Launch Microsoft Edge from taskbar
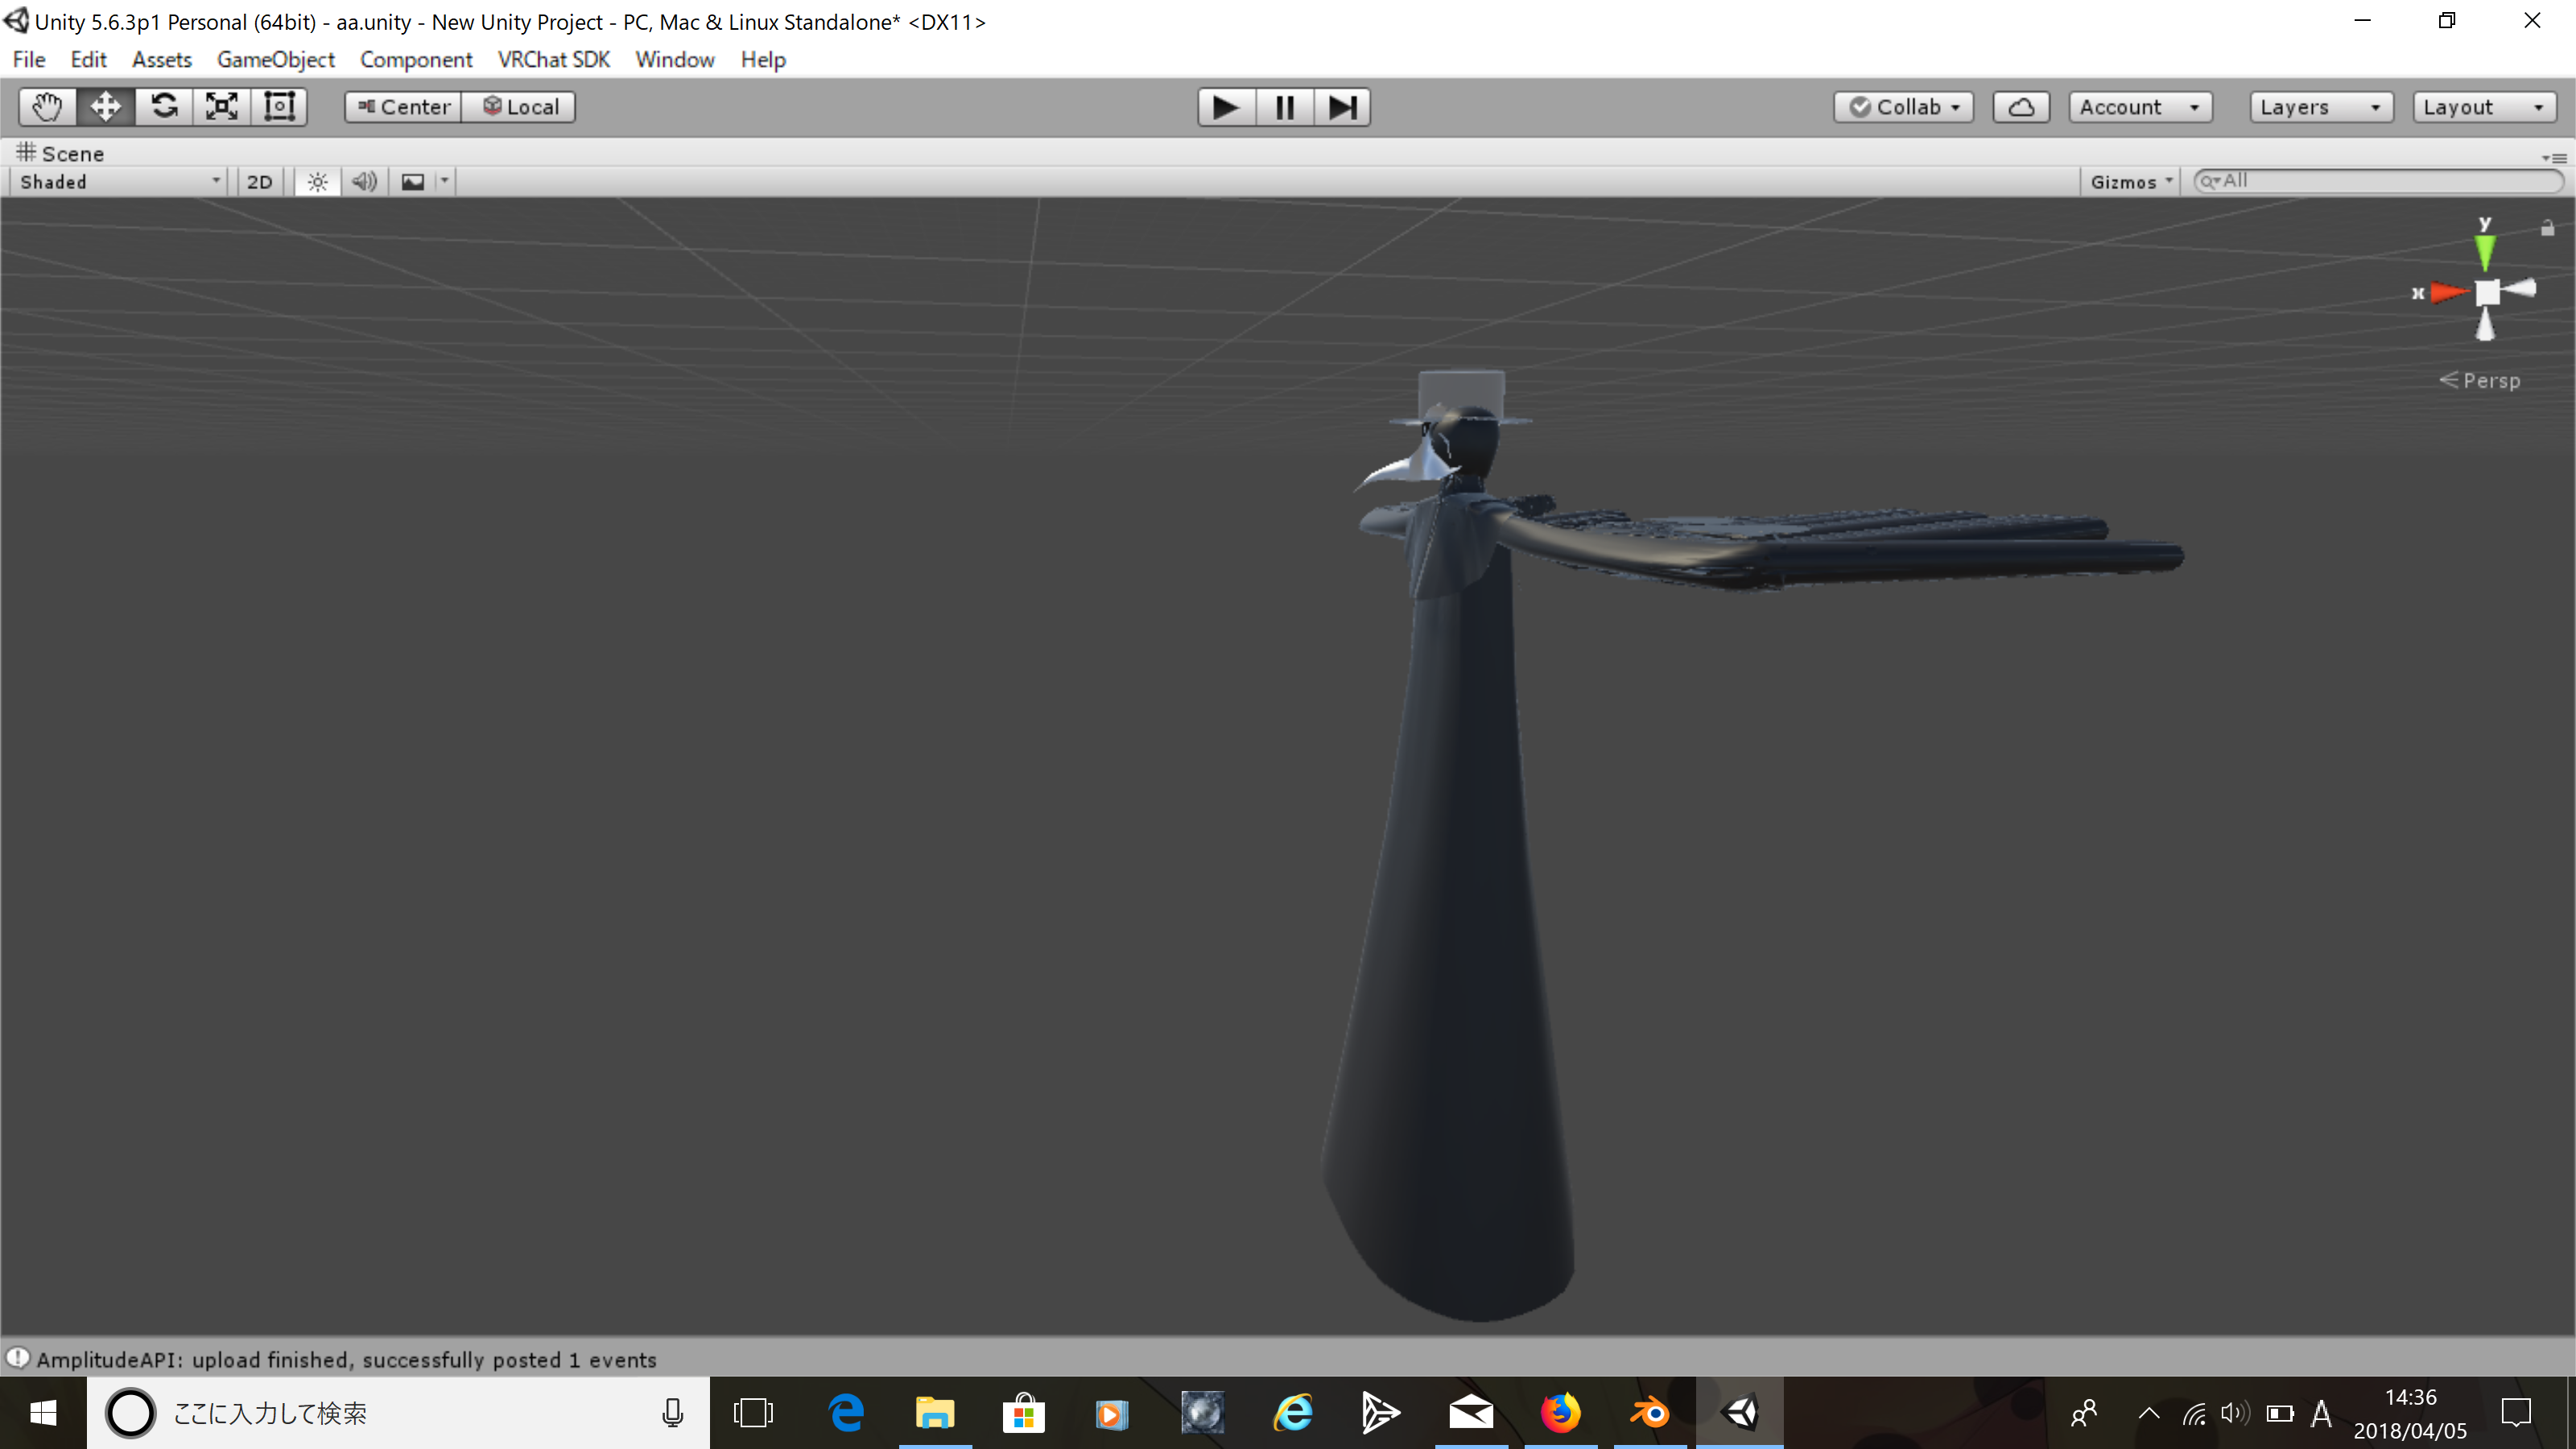The image size is (2576, 1449). [x=846, y=1413]
